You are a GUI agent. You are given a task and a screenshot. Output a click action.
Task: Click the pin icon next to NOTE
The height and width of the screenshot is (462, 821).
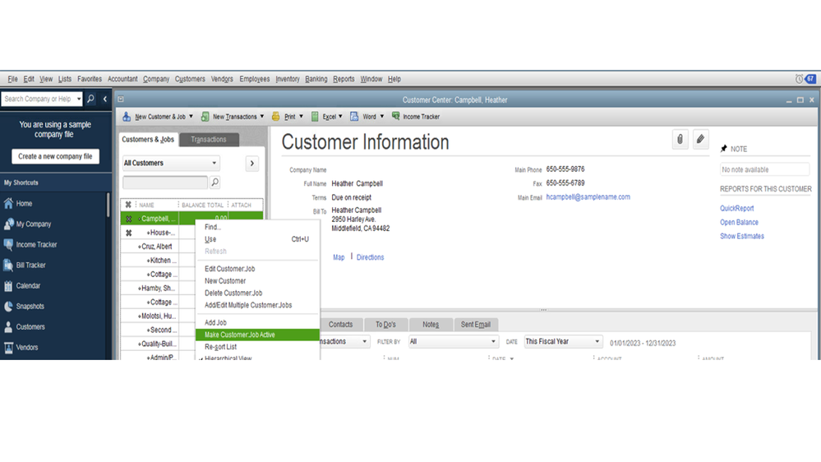click(x=723, y=149)
